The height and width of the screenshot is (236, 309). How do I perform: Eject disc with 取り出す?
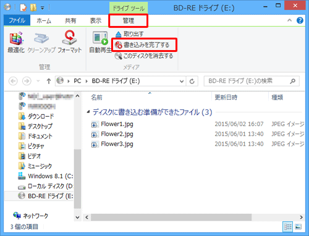tap(129, 34)
